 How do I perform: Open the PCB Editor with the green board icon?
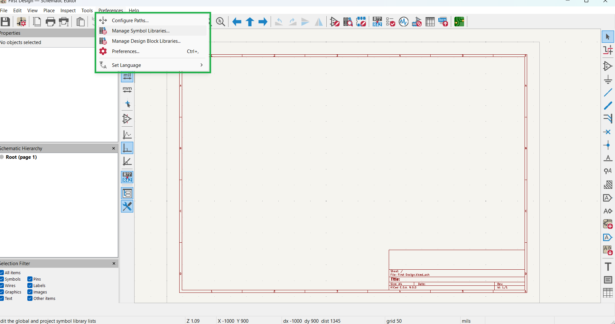click(459, 22)
